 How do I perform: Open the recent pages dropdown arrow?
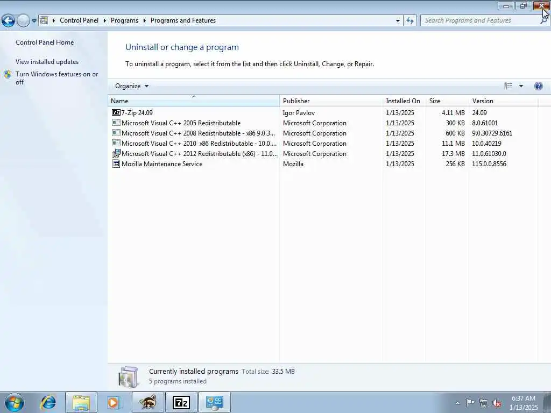coord(34,21)
